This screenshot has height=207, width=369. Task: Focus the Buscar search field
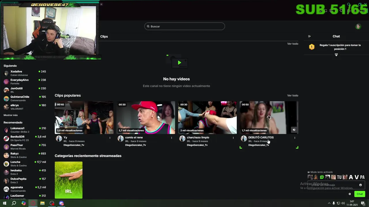184,26
